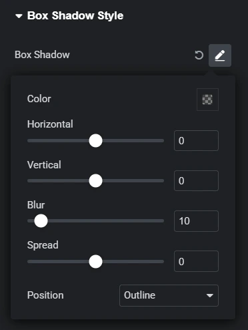Click the Horizontal slider handle
This screenshot has width=248, height=330.
coord(95,141)
